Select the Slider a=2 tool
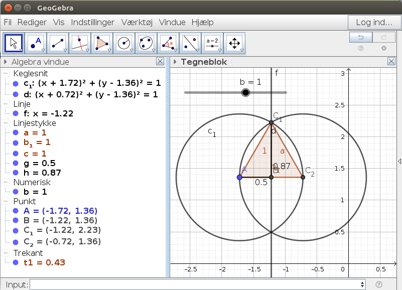The width and height of the screenshot is (402, 290). click(x=212, y=43)
